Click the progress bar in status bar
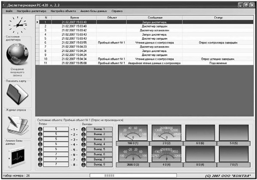This screenshot has height=180, width=257. pos(133,176)
